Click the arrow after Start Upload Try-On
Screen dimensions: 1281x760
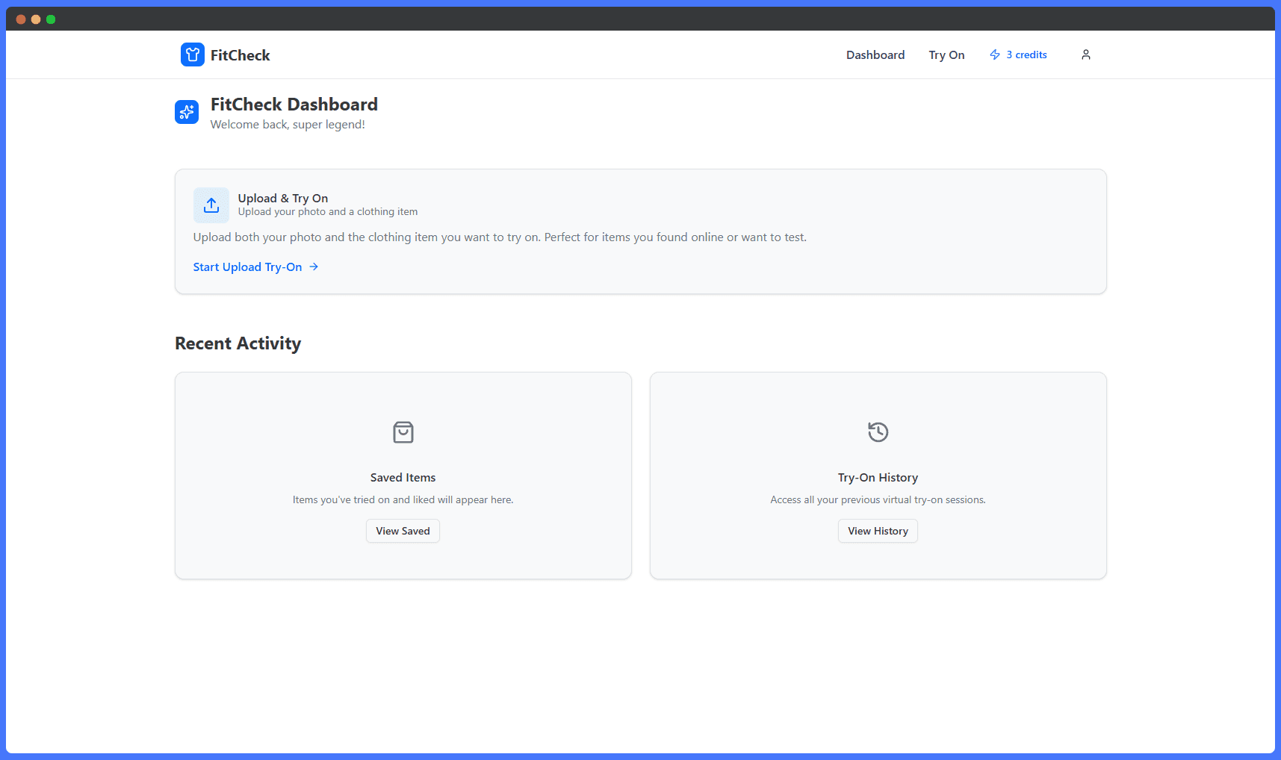coord(314,267)
